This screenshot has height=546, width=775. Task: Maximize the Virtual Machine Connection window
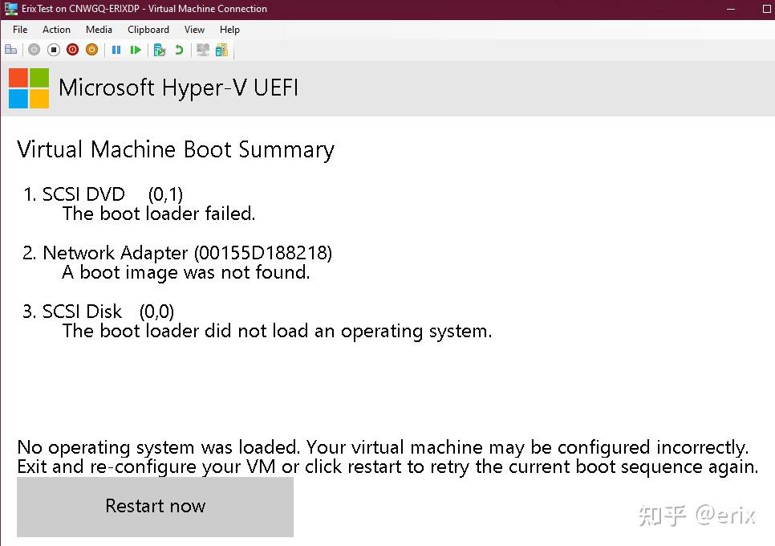tap(767, 9)
